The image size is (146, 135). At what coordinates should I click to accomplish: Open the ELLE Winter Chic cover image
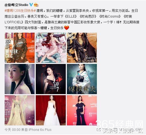pos(20,48)
